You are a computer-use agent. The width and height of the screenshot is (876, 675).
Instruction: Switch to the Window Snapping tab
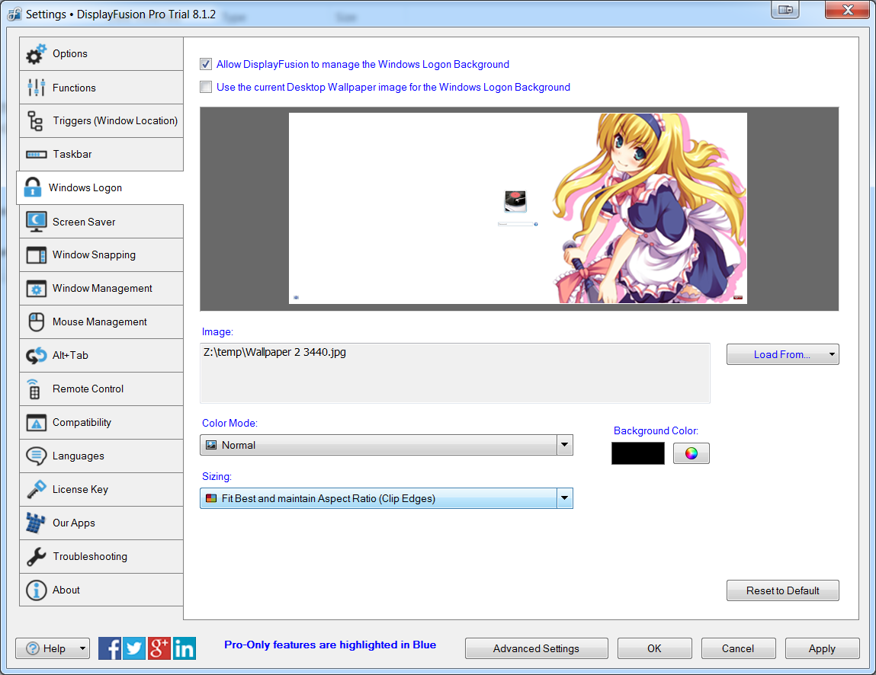[x=94, y=255]
